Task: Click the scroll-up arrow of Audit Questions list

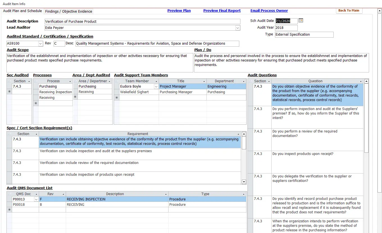Action: pyautogui.click(x=366, y=81)
